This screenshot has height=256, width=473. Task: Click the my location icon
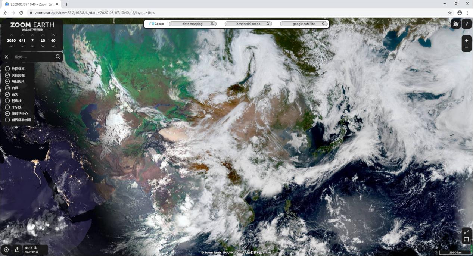(x=6, y=249)
